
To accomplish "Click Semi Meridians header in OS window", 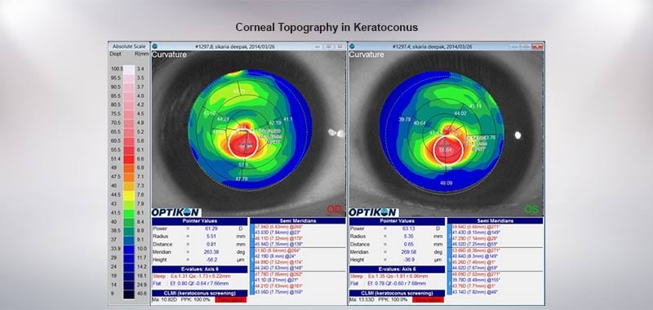I will (x=495, y=220).
